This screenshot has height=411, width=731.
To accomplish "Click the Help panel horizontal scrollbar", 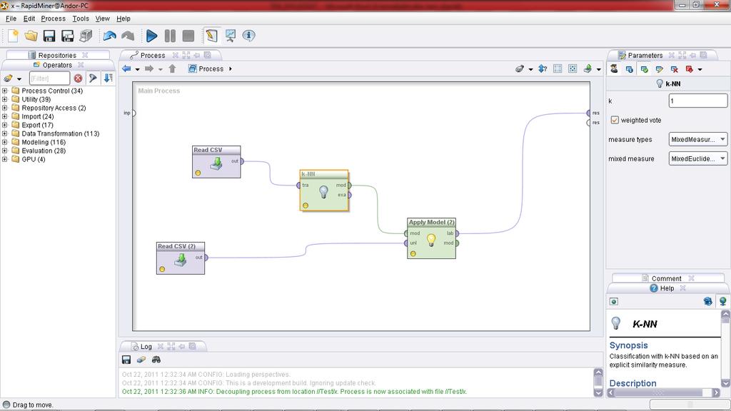I will pos(665,392).
